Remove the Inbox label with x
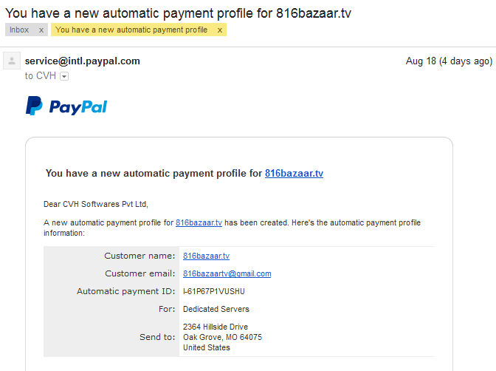Viewport: 496px width, 371px height. click(x=41, y=30)
